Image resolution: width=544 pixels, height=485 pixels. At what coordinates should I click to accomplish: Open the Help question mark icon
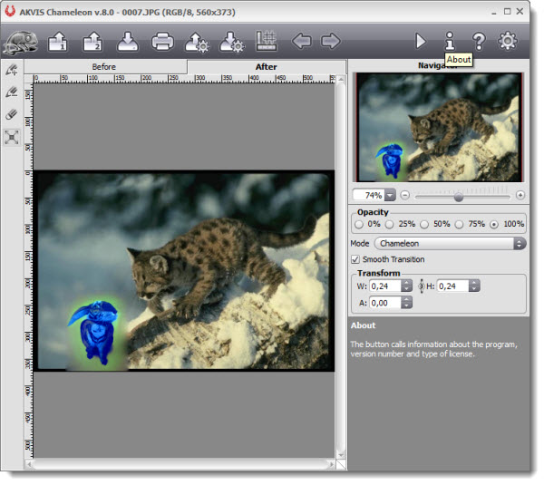tap(478, 41)
